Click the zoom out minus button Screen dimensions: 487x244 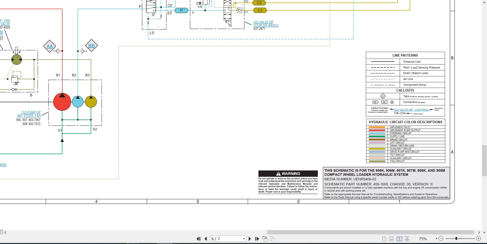441,238
